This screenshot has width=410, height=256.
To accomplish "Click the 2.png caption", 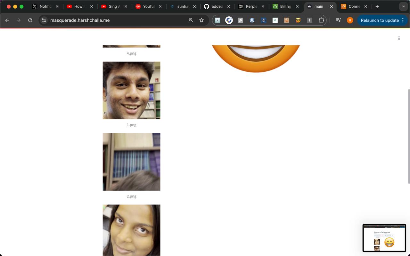I will click(131, 196).
